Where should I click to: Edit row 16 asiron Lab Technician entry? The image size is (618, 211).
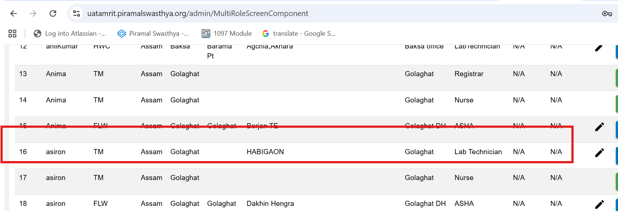(x=599, y=152)
